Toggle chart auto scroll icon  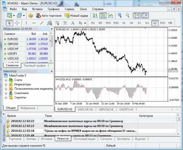click(137, 16)
